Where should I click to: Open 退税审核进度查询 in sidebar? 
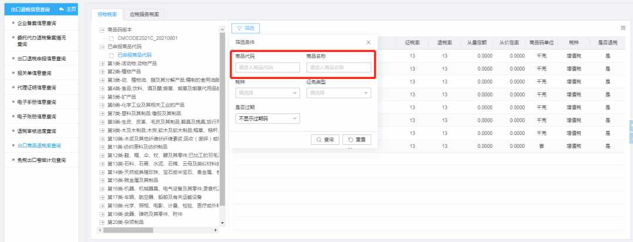(x=37, y=132)
